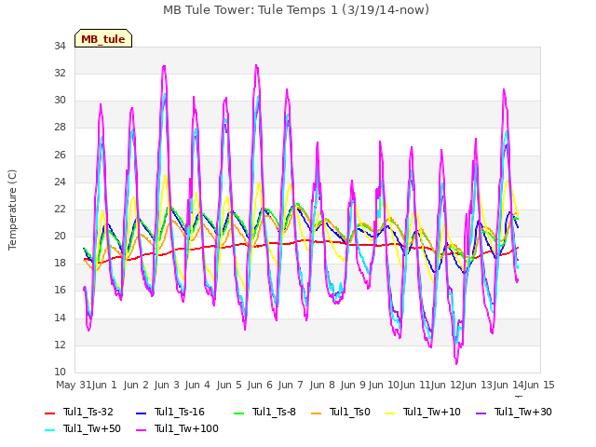Viewport: 596px width, 447px height.
Task: Click the 14 y-axis tick label
Action: click(60, 318)
